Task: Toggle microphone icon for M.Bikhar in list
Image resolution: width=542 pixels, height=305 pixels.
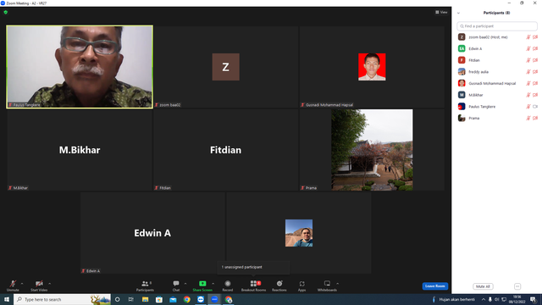Action: point(528,95)
